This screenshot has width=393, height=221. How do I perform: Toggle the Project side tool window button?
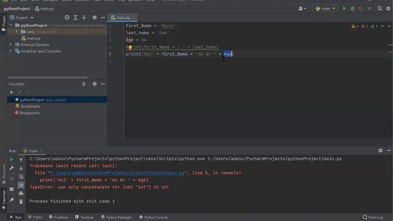(x=4, y=23)
